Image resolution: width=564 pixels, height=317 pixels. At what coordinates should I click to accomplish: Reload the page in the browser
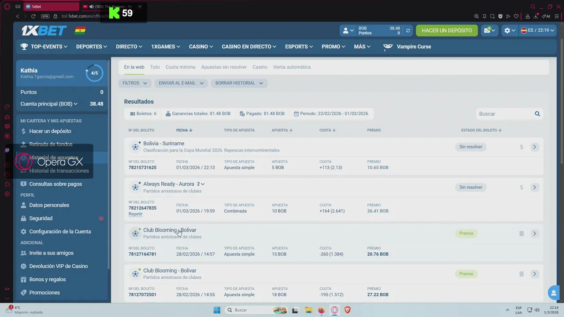pos(33,16)
